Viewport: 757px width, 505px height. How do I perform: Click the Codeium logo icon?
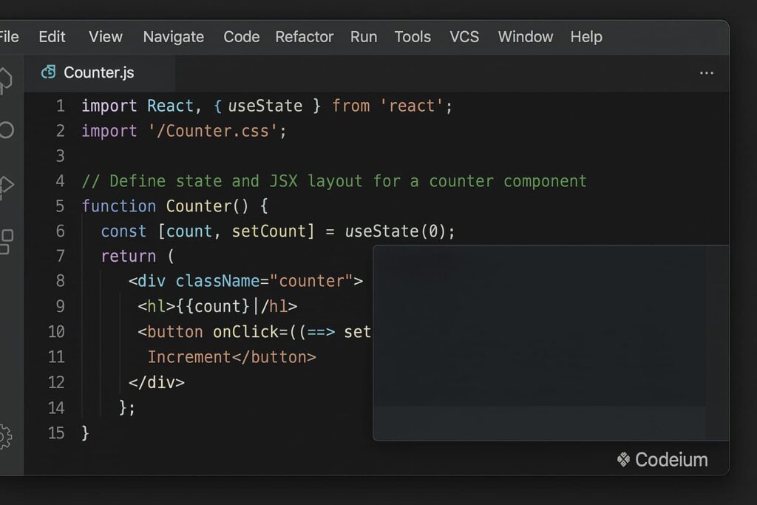click(623, 460)
